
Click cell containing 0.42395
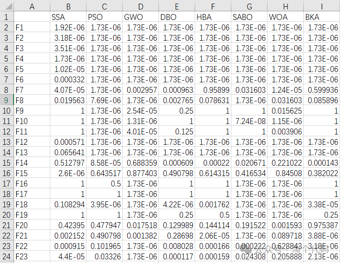pos(68,225)
